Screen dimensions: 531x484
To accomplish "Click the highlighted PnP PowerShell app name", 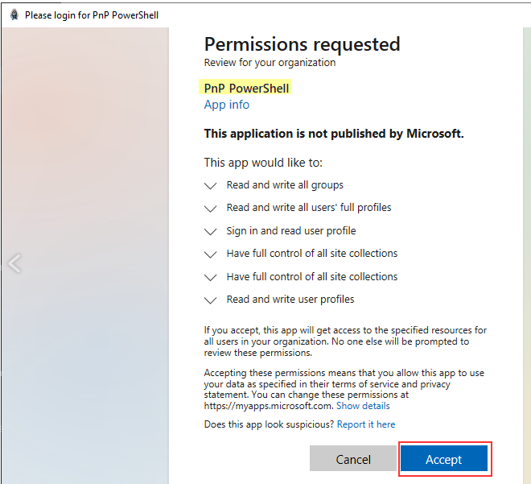I will pos(246,88).
